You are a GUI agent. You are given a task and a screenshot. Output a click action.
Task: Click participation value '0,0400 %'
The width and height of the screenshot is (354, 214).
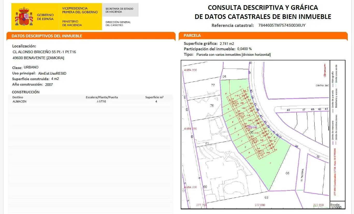244,49
